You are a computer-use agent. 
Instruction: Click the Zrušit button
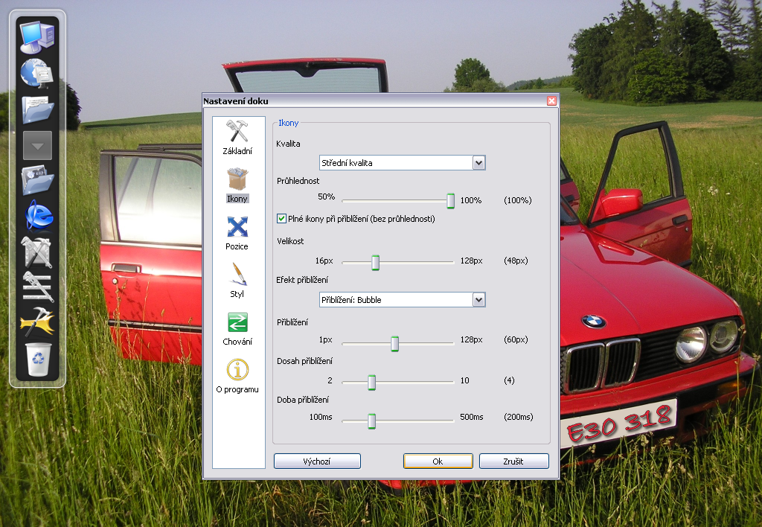pyautogui.click(x=513, y=461)
